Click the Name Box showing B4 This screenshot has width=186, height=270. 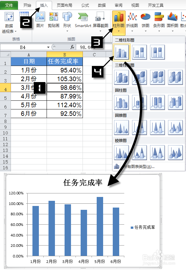tap(23, 47)
